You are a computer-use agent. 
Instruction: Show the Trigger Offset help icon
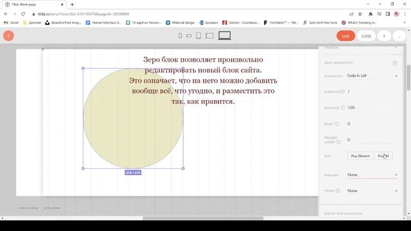(338, 142)
